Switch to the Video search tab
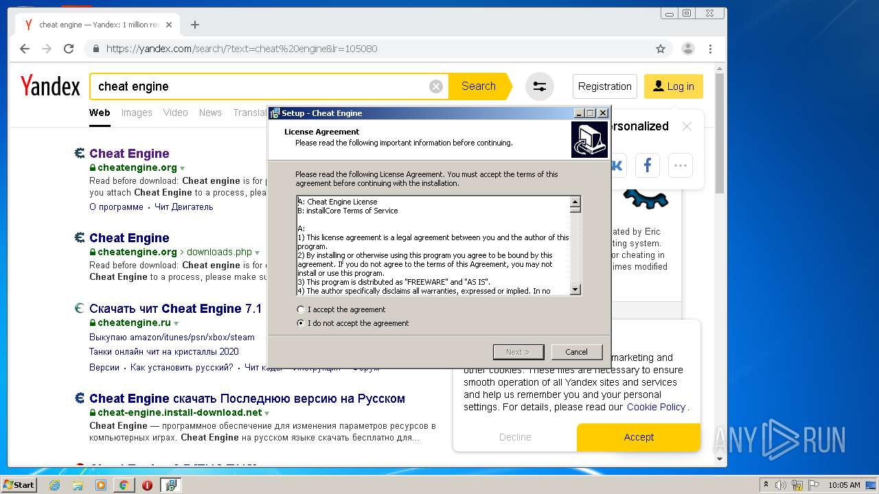 175,113
